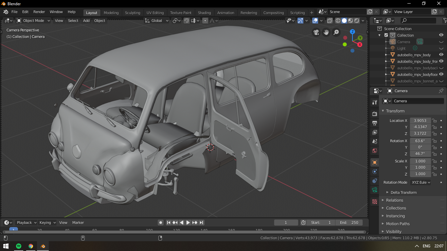Click the pan view hand icon

[326, 32]
